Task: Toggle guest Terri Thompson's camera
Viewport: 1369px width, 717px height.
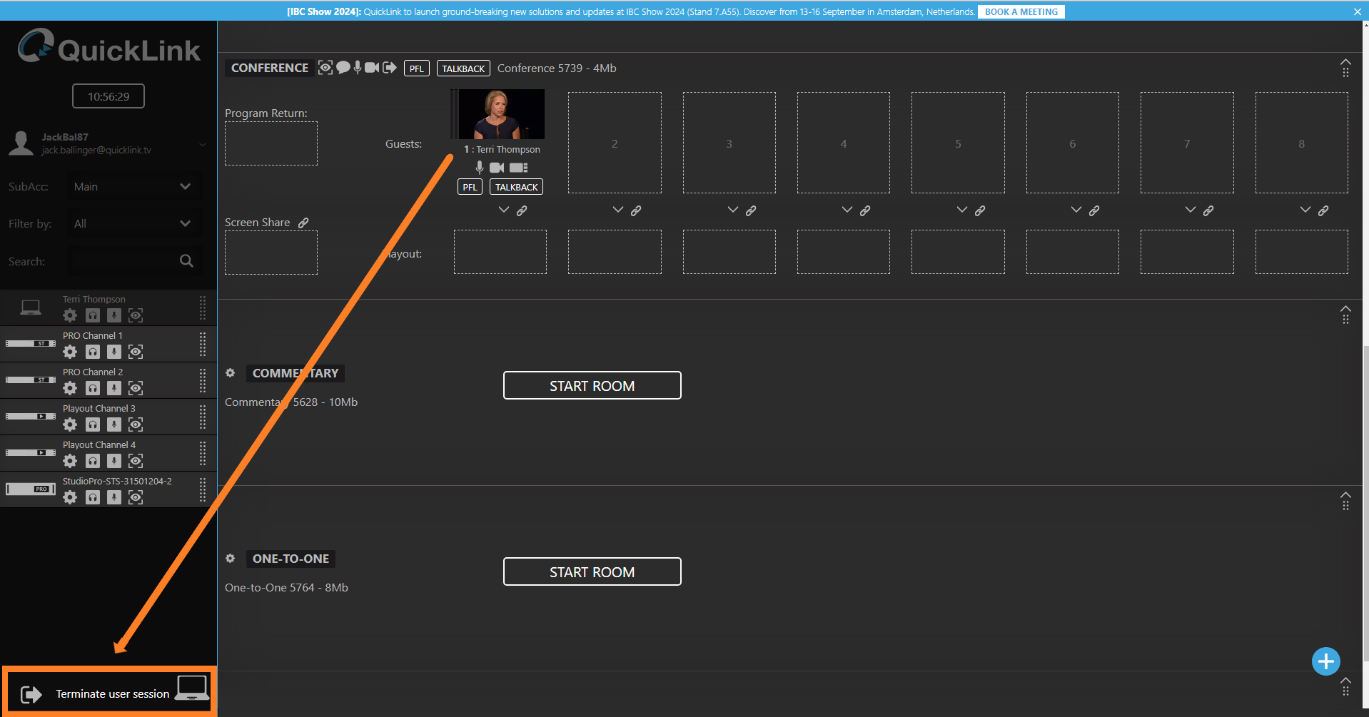Action: 497,168
